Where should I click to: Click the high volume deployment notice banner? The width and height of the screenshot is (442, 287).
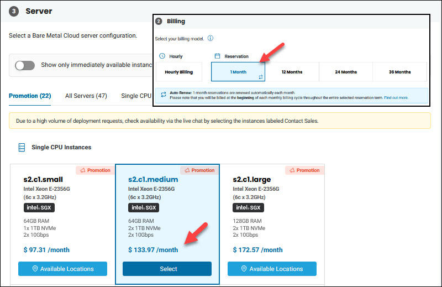tap(220, 121)
